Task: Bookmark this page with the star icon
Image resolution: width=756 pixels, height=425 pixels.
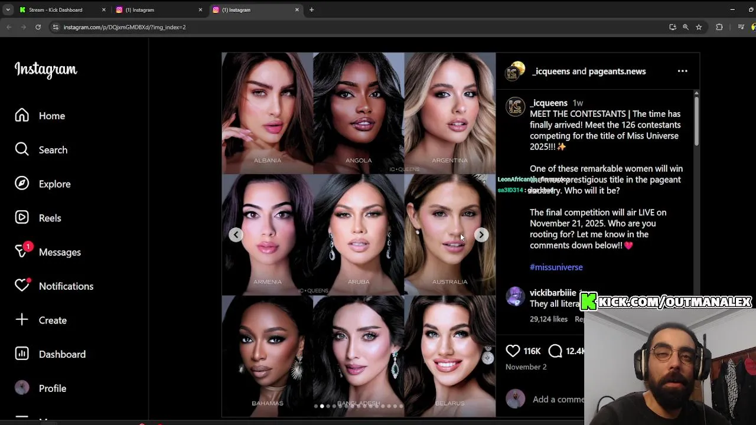Action: 699,27
